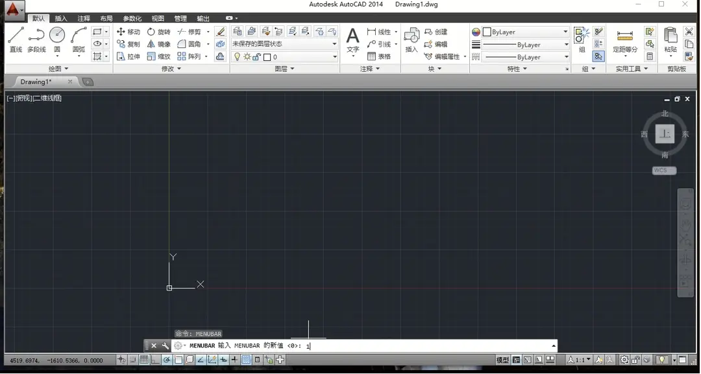
Task: Toggle layer 0 light bulb on/off
Action: pos(238,56)
